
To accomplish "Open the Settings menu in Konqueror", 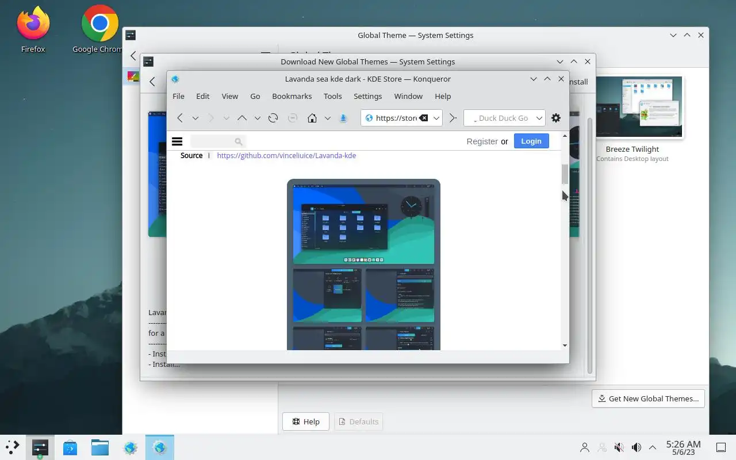I will [x=368, y=96].
